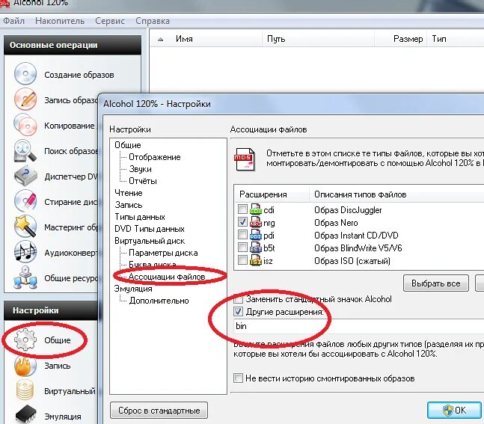
Task: Click the Виртуальный диск stack icon
Action: 25,390
